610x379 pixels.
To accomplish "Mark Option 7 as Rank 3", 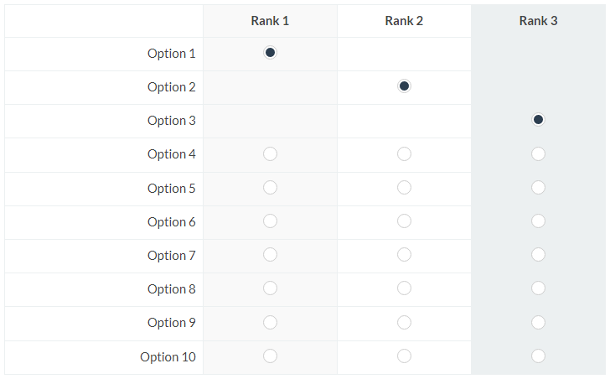I will pyautogui.click(x=539, y=255).
